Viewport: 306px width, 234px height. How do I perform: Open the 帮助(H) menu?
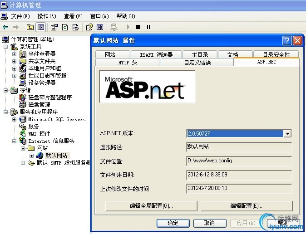coord(126,16)
